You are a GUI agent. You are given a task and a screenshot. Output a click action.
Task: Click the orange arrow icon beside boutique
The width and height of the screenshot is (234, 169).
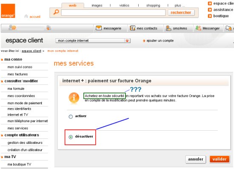[210, 16]
